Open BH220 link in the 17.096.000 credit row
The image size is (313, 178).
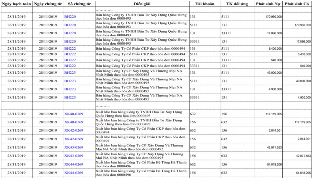70,41
